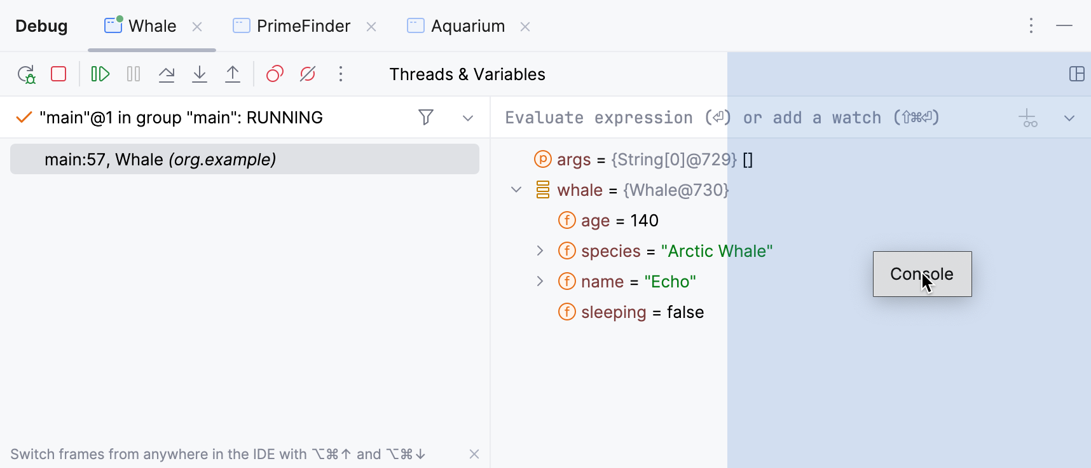Toggle Mute Breakpoints
This screenshot has height=468, width=1091.
(308, 74)
